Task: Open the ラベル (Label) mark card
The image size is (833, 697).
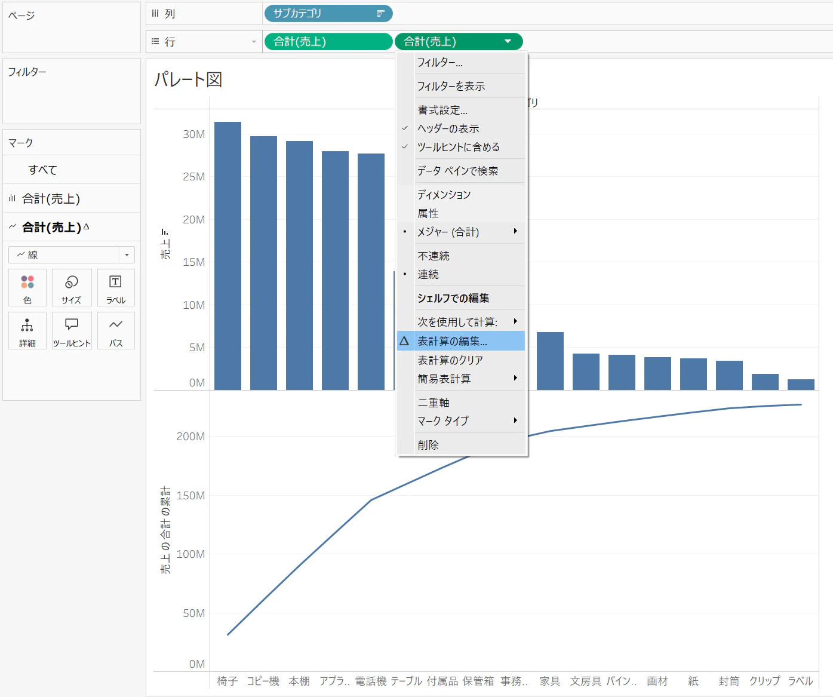Action: tap(116, 288)
